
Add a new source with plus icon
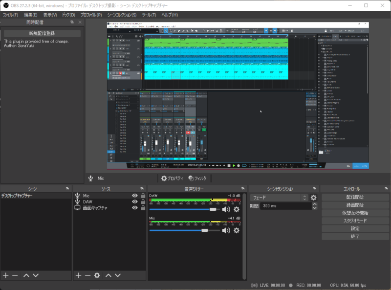tap(78, 275)
